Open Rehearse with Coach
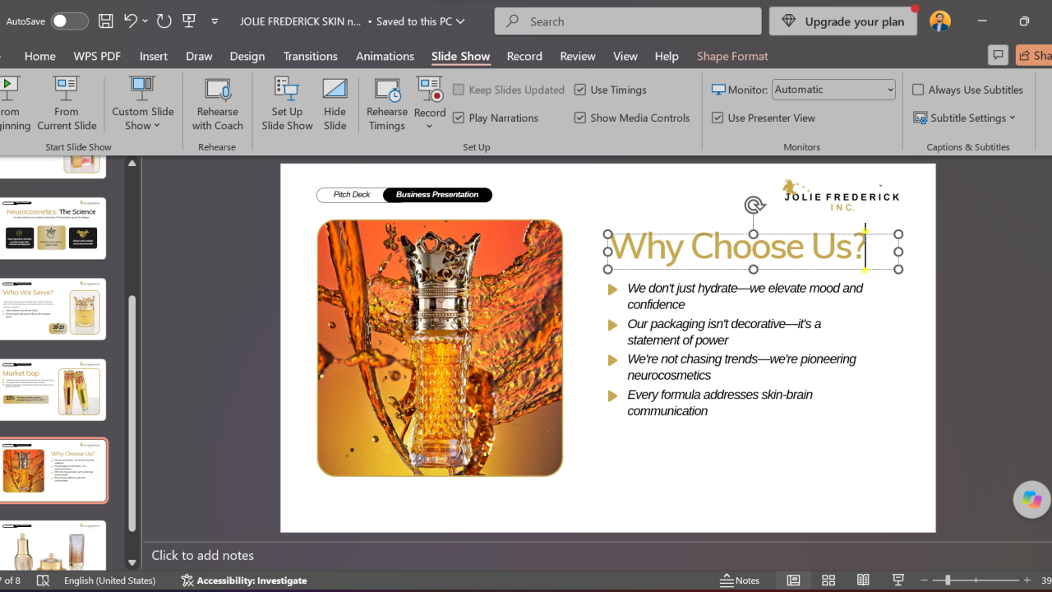This screenshot has height=592, width=1052. pyautogui.click(x=218, y=104)
